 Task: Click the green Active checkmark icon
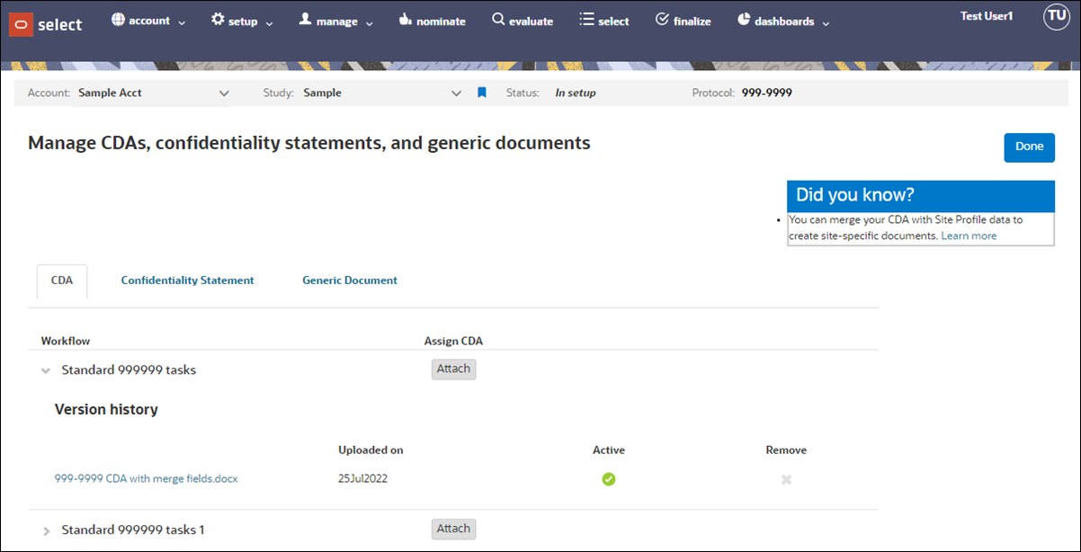tap(609, 479)
